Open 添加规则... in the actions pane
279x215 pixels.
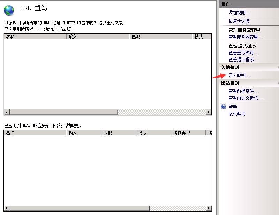click(x=240, y=13)
